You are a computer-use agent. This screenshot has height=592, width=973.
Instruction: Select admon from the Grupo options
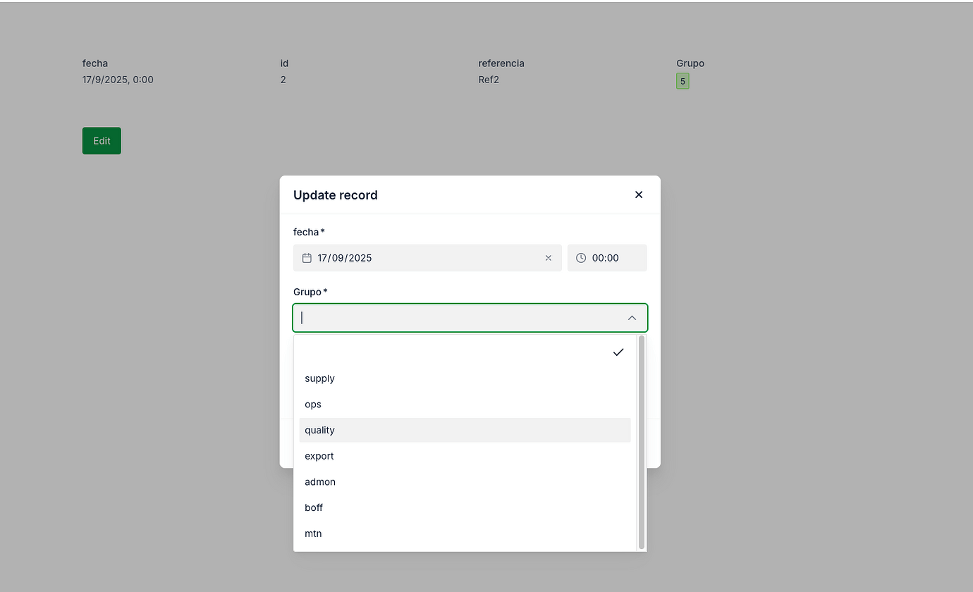click(x=320, y=482)
